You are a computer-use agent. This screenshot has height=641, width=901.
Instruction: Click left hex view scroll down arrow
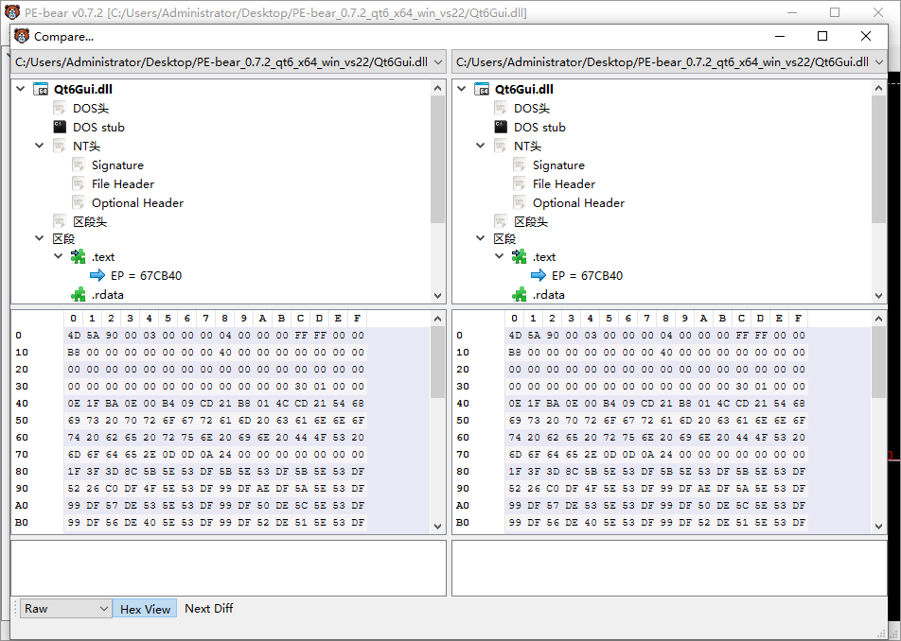click(x=438, y=527)
